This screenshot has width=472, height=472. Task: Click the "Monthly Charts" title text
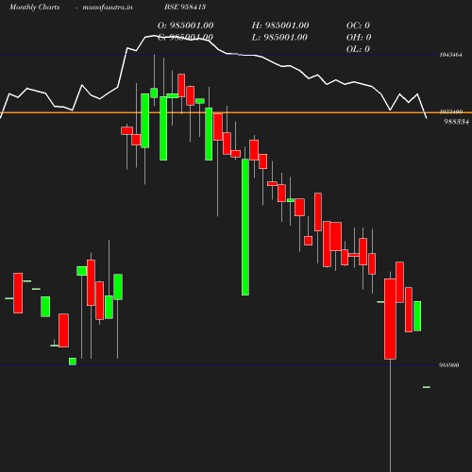(x=35, y=7)
